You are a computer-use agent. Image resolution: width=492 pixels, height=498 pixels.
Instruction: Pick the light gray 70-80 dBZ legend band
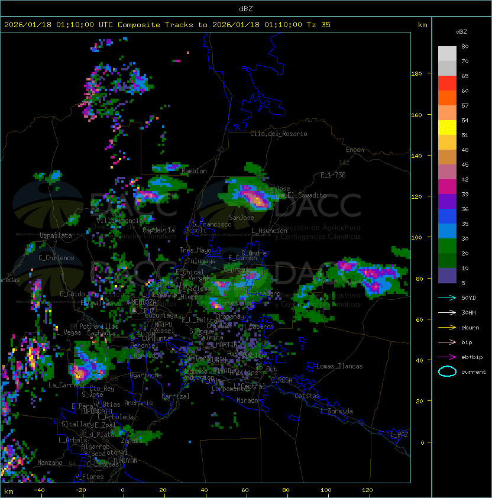coord(447,54)
